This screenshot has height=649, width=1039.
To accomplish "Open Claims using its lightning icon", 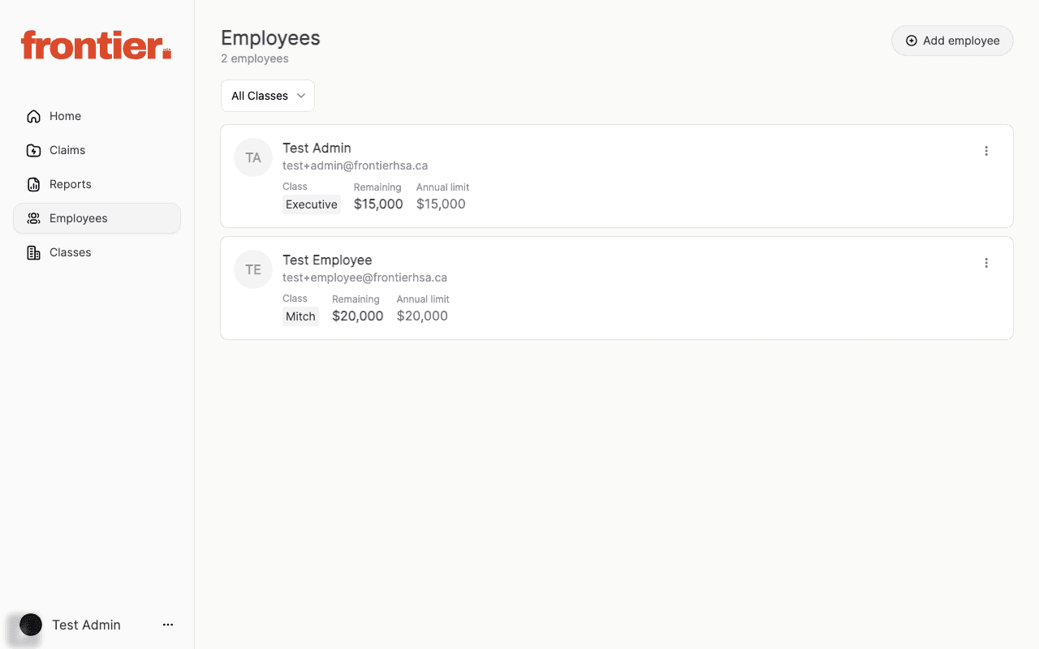I will pyautogui.click(x=32, y=150).
